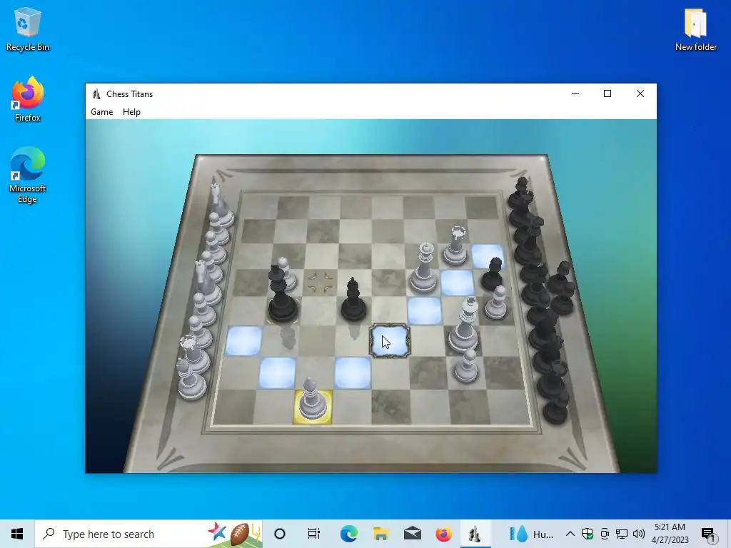The height and width of the screenshot is (548, 731).
Task: Open the Game menu
Action: 101,112
